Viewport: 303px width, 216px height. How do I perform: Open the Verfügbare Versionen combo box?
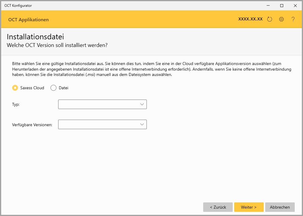coord(102,124)
